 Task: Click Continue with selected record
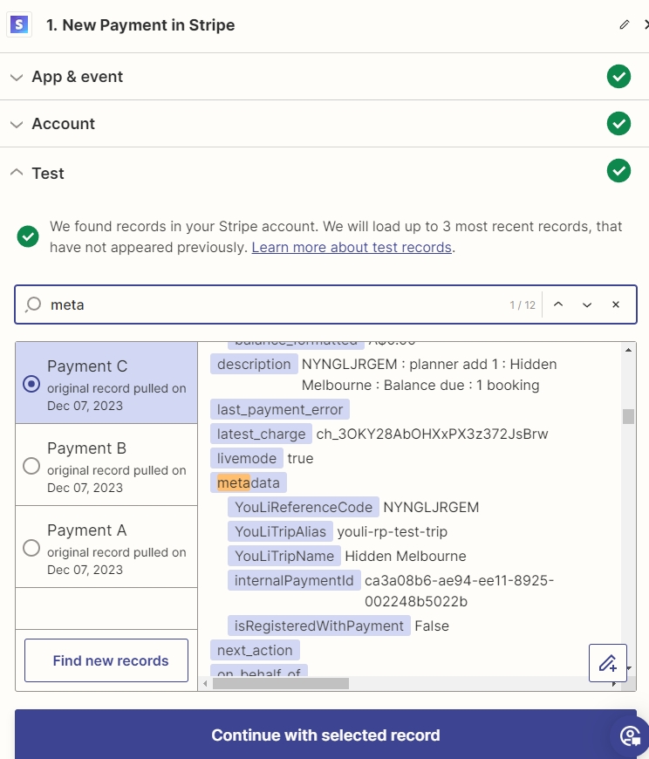pos(325,735)
